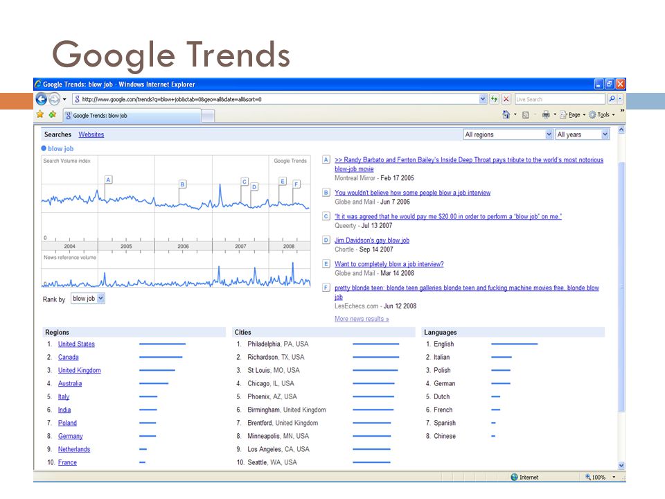
Task: Click the vertical scrollbar thumb
Action: pos(621,287)
